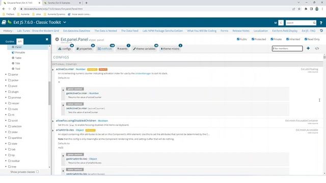Jump to the events section
The width and height of the screenshot is (326, 183).
[122, 49]
